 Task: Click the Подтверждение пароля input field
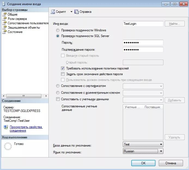(143, 50)
